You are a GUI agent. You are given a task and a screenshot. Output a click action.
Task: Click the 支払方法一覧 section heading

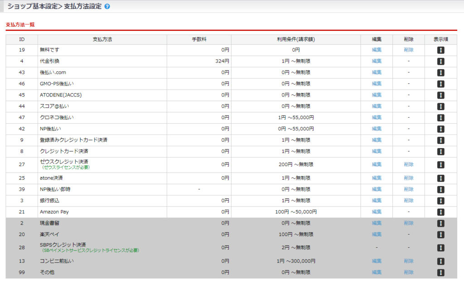[x=20, y=24]
